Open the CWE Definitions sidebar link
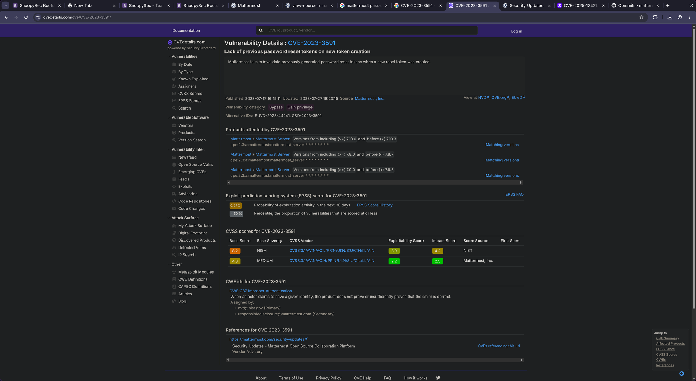 coord(193,279)
